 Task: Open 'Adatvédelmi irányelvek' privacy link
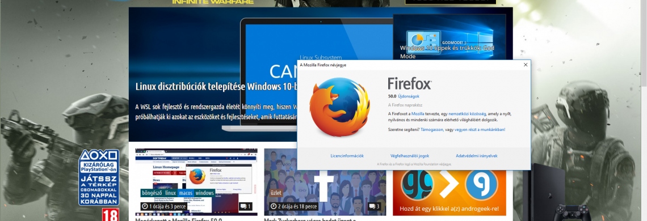pyautogui.click(x=477, y=156)
